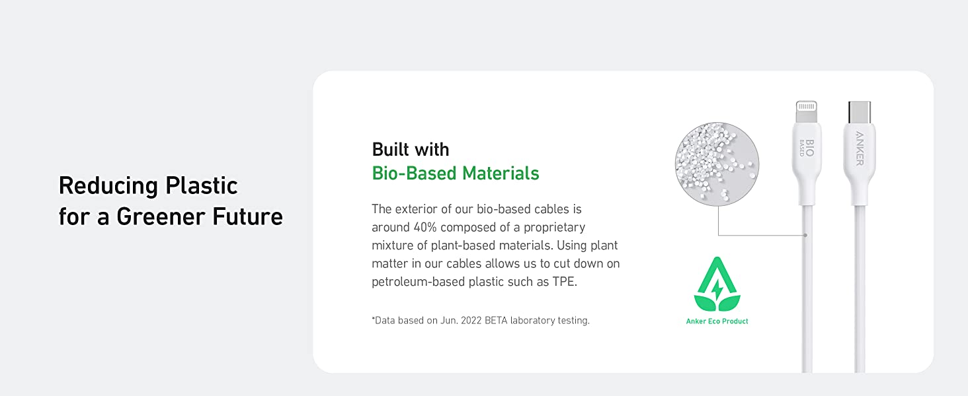
Task: Click the "Reducing Plastic" headline line
Action: (148, 186)
